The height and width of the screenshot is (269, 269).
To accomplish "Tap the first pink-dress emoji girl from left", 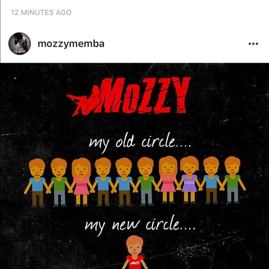I will pos(81,182).
